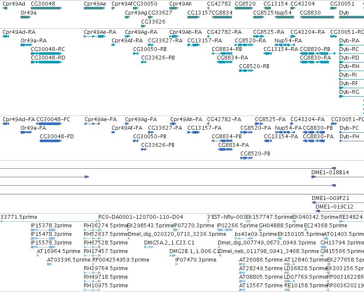Select the CG8830 gene glyph in the top track
364x292 pixels.
pyautogui.click(x=317, y=17)
